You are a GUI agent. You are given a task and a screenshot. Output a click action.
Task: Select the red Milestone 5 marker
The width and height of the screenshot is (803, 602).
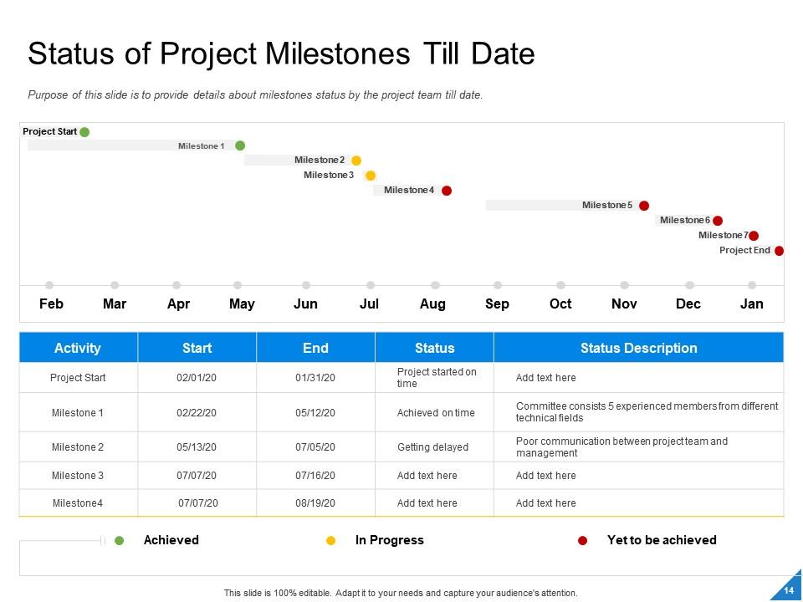click(x=644, y=206)
